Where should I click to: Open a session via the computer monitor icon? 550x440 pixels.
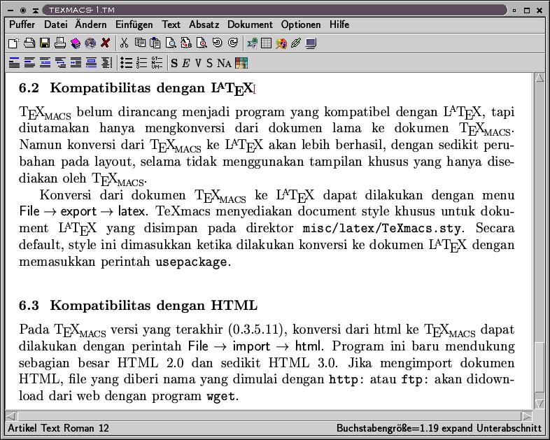311,43
